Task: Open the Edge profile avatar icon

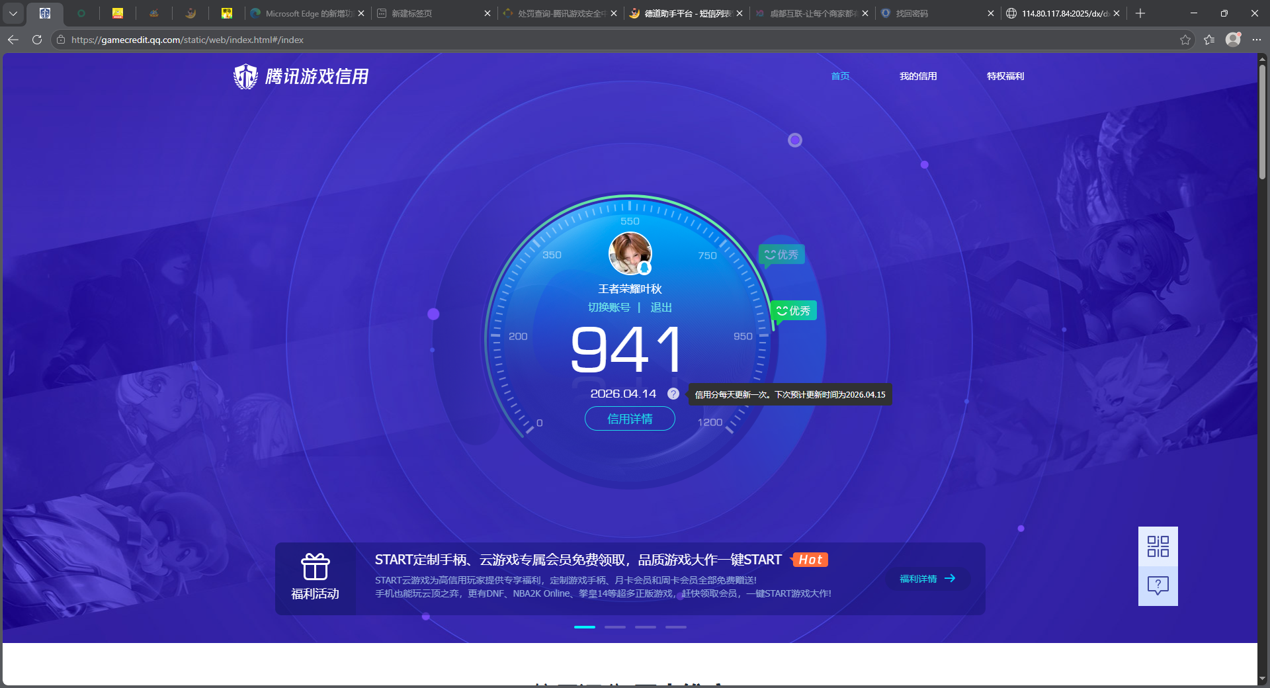Action: tap(1233, 40)
